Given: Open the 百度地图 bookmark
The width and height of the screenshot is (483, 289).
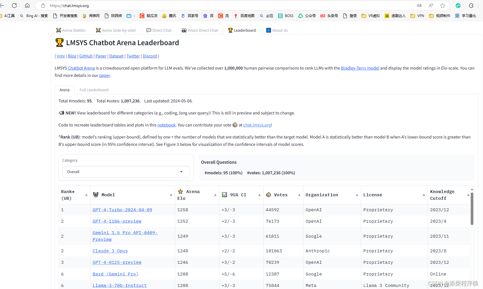Looking at the screenshot, I should 244,16.
